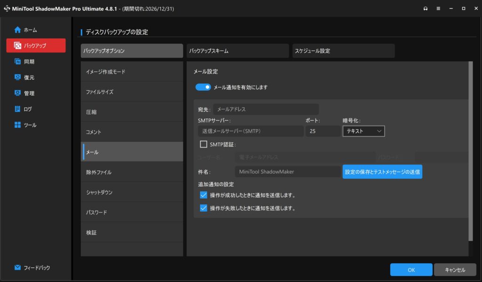Select 圧縮 option in list

(132, 112)
